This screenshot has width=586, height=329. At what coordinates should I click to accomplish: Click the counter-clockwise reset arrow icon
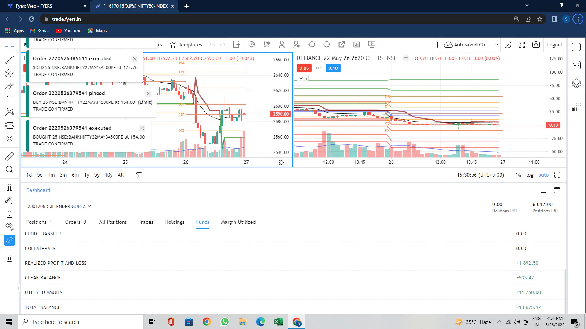coord(312,45)
